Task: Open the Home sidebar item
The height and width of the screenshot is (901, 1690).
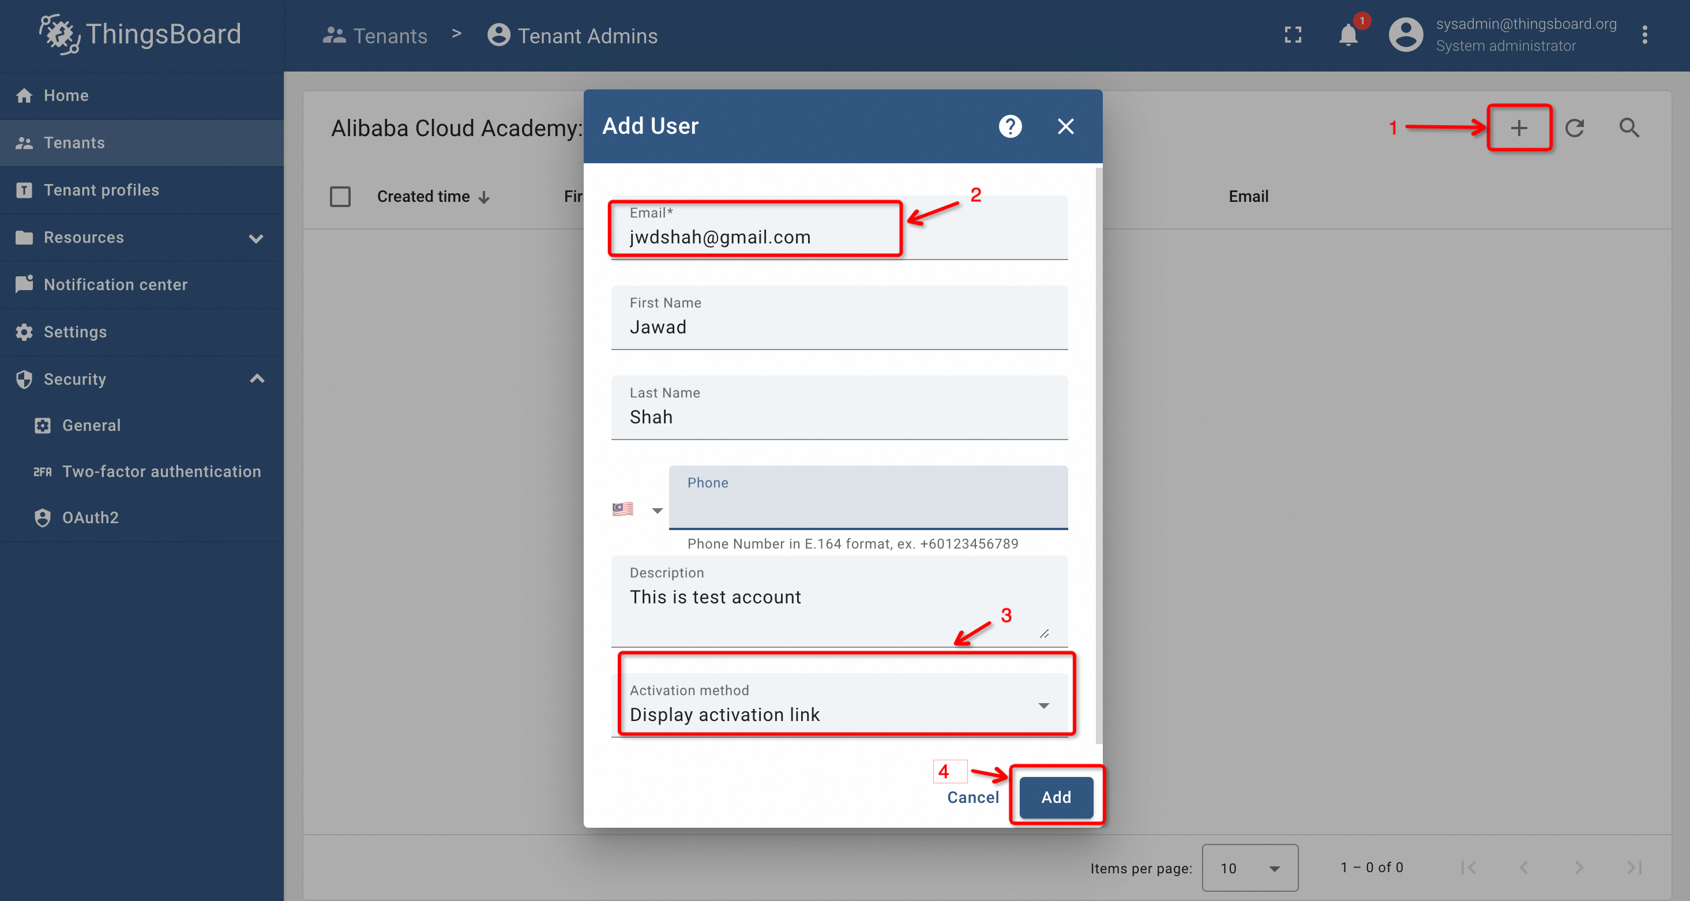Action: (x=142, y=96)
